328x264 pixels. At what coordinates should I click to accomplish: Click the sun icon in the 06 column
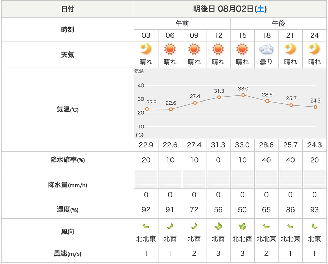tap(170, 50)
